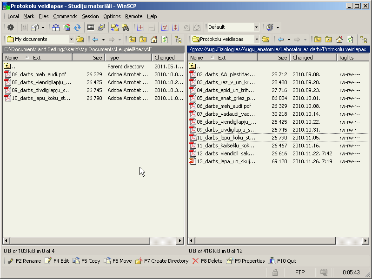Click F7 Create Directory button
The height and width of the screenshot is (279, 372).
(162, 261)
